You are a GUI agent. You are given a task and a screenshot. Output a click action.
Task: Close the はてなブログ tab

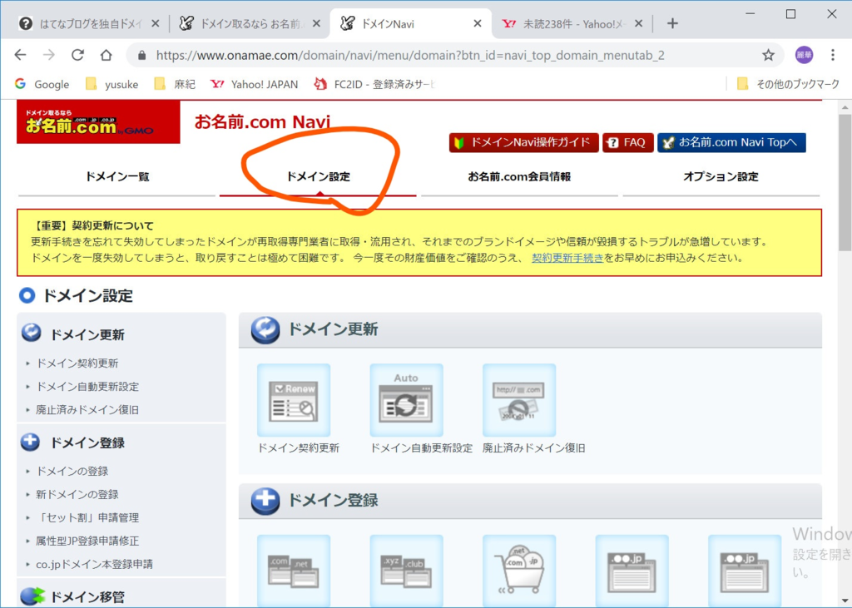[155, 23]
